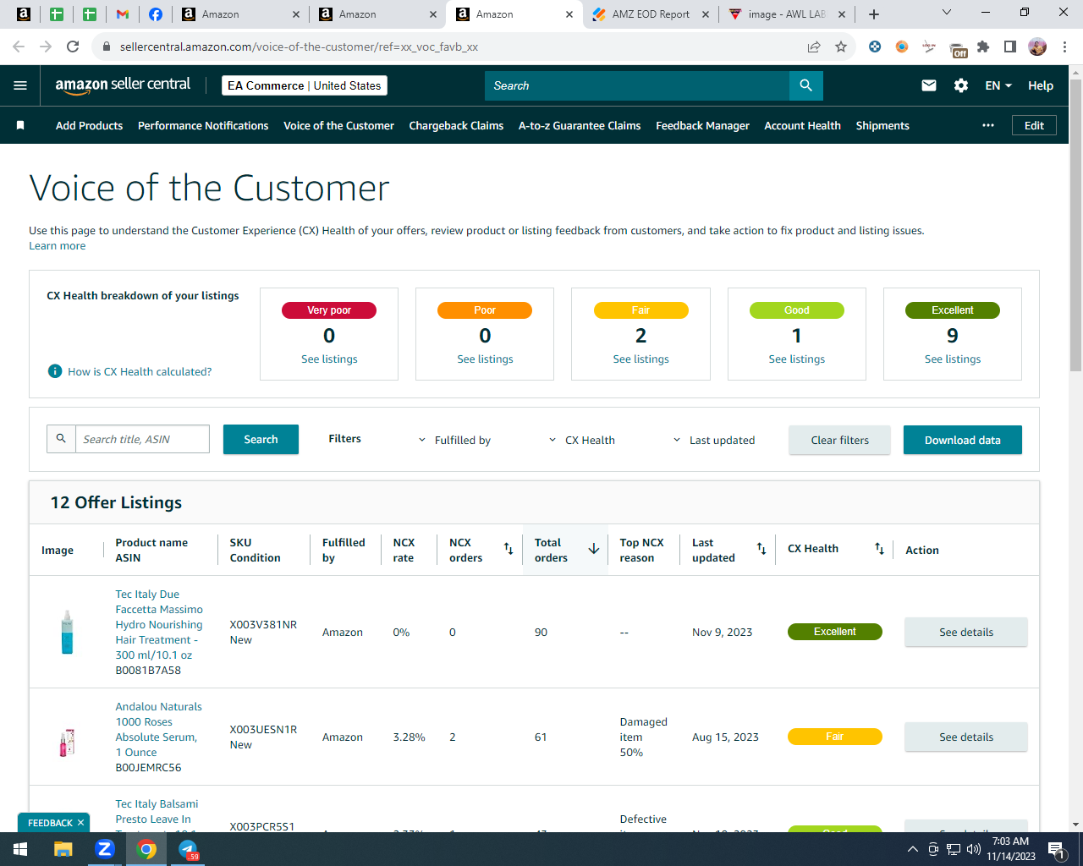Open browser extensions puzzle icon
Image resolution: width=1083 pixels, height=866 pixels.
click(983, 47)
